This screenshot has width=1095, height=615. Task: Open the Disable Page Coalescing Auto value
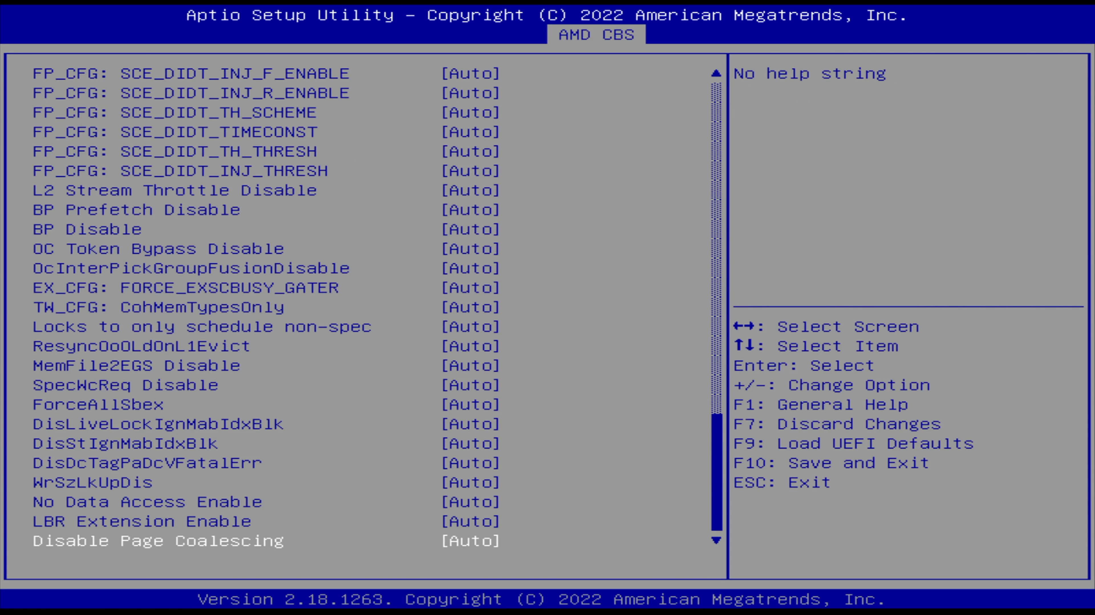click(x=471, y=541)
